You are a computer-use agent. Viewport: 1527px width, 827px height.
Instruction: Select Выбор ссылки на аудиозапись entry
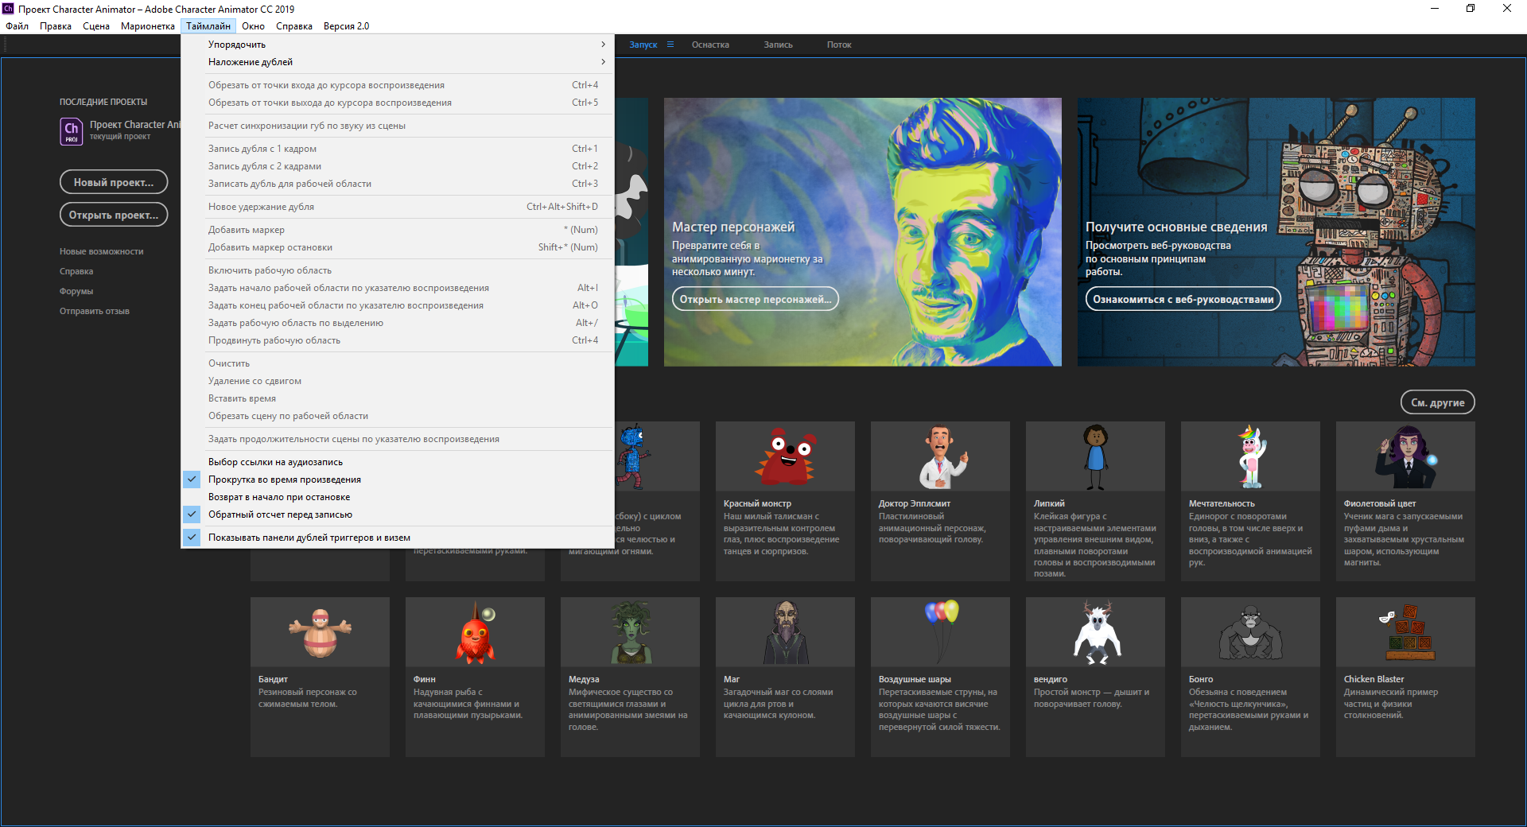click(398, 462)
